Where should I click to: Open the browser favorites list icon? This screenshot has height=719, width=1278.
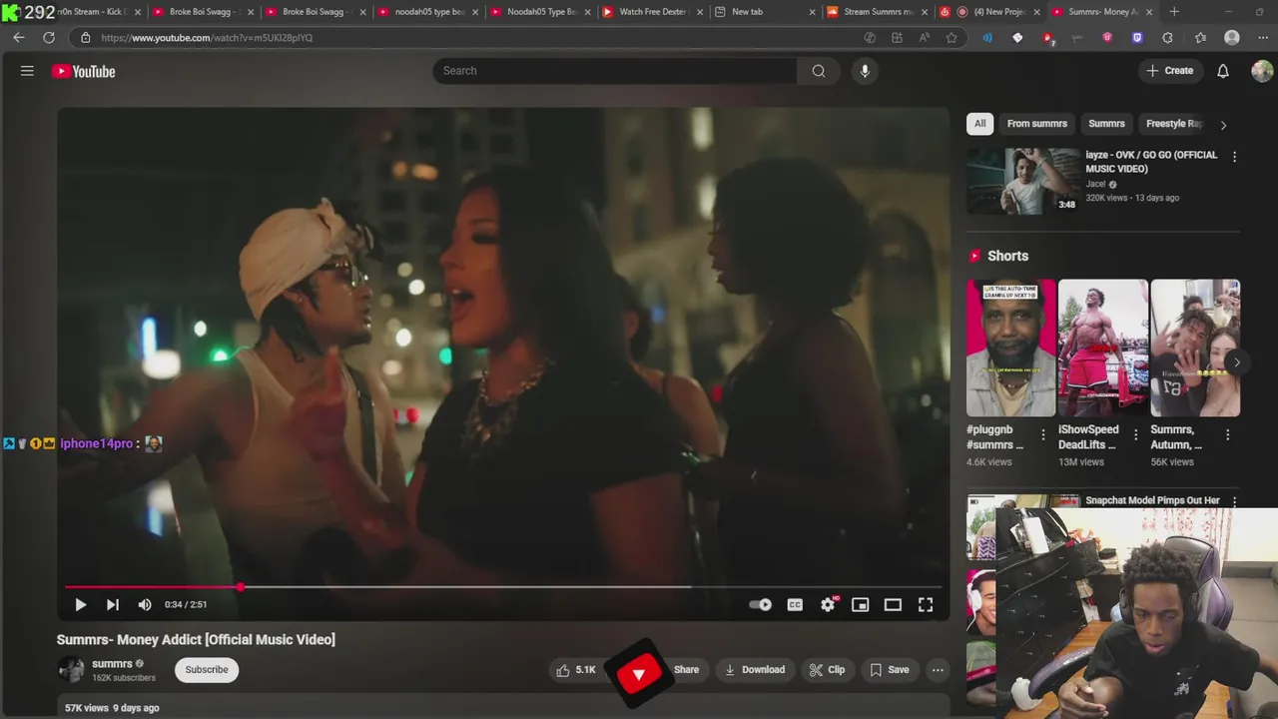tap(1201, 38)
